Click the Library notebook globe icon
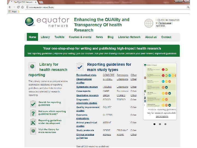The image size is (197, 148). pyautogui.click(x=32, y=66)
